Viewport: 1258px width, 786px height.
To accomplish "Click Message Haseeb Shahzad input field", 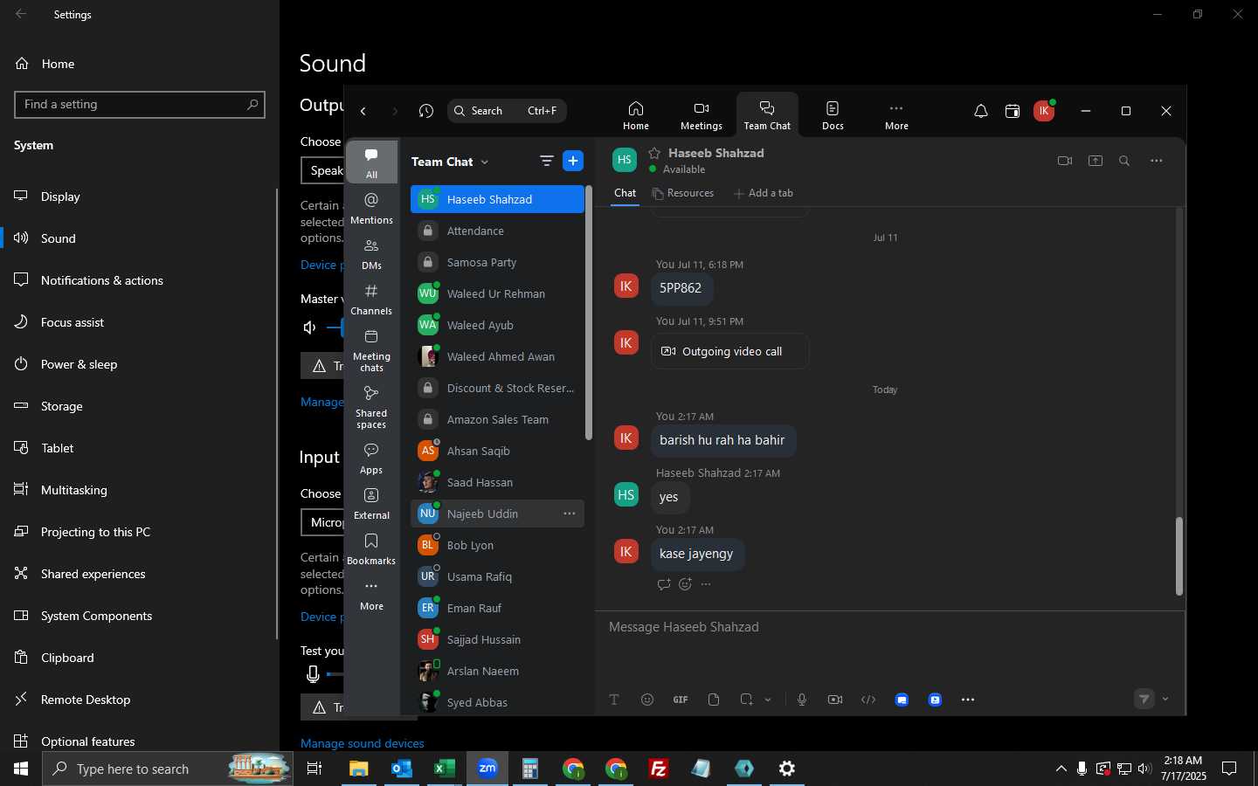I will (889, 627).
